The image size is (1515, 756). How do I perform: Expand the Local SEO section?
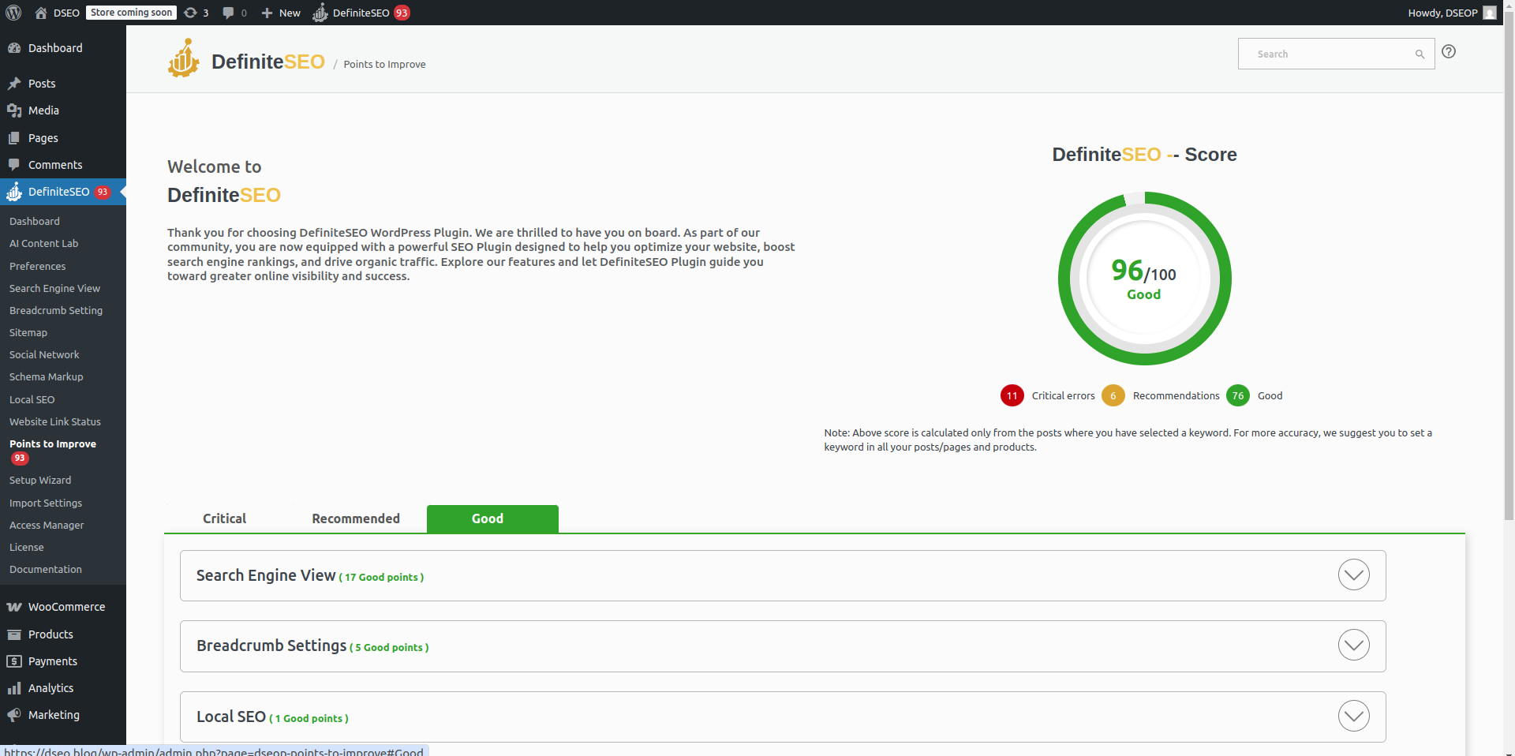coord(1354,716)
